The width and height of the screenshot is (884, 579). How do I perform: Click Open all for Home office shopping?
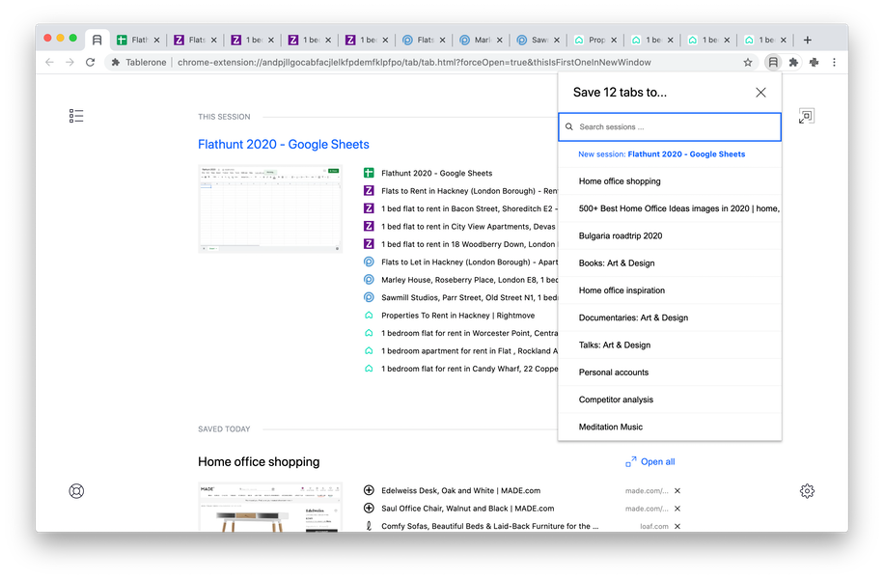click(x=650, y=462)
